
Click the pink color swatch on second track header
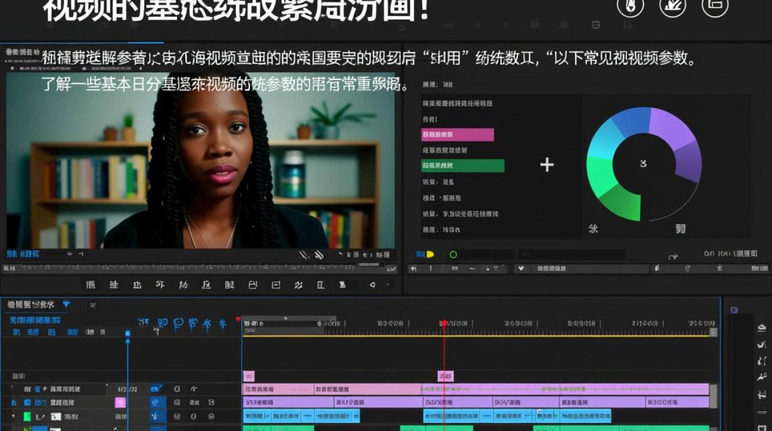point(120,403)
